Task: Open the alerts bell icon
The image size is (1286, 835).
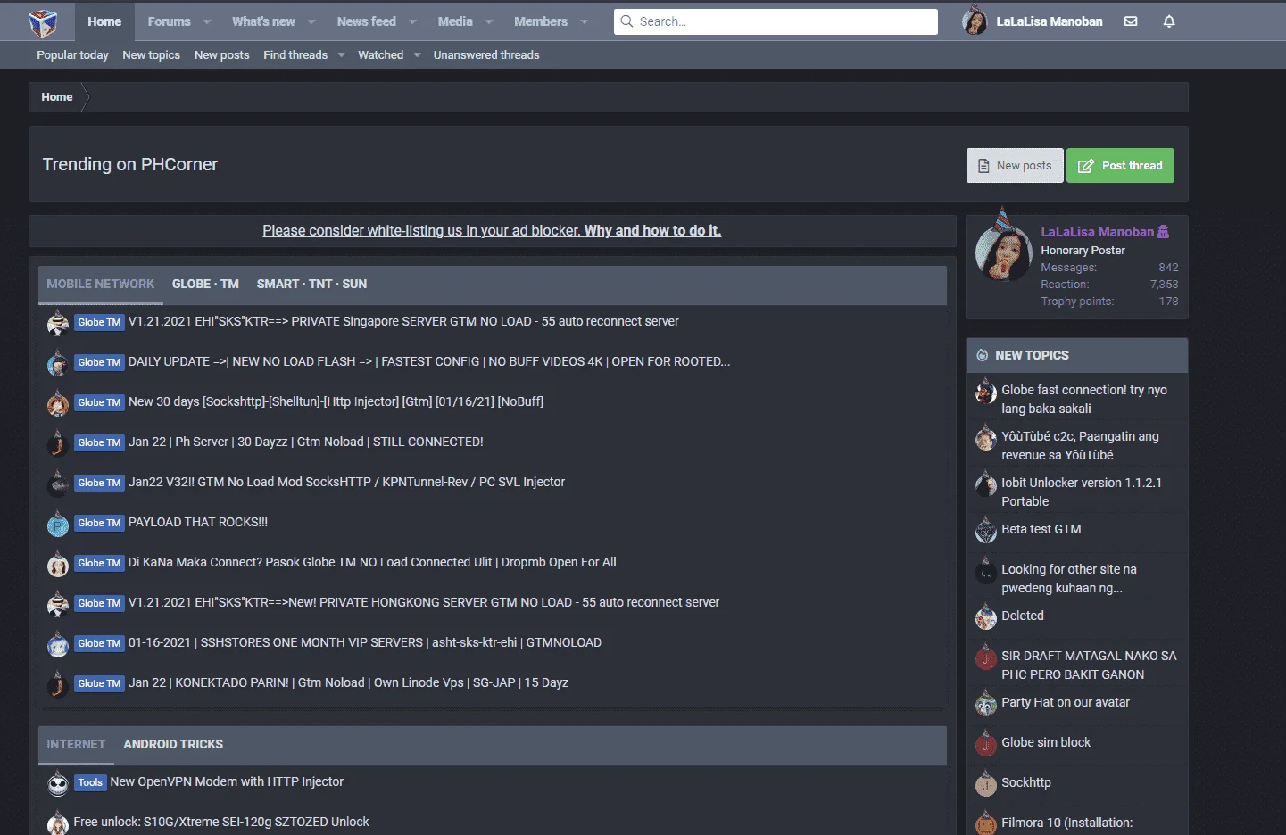Action: (x=1169, y=21)
